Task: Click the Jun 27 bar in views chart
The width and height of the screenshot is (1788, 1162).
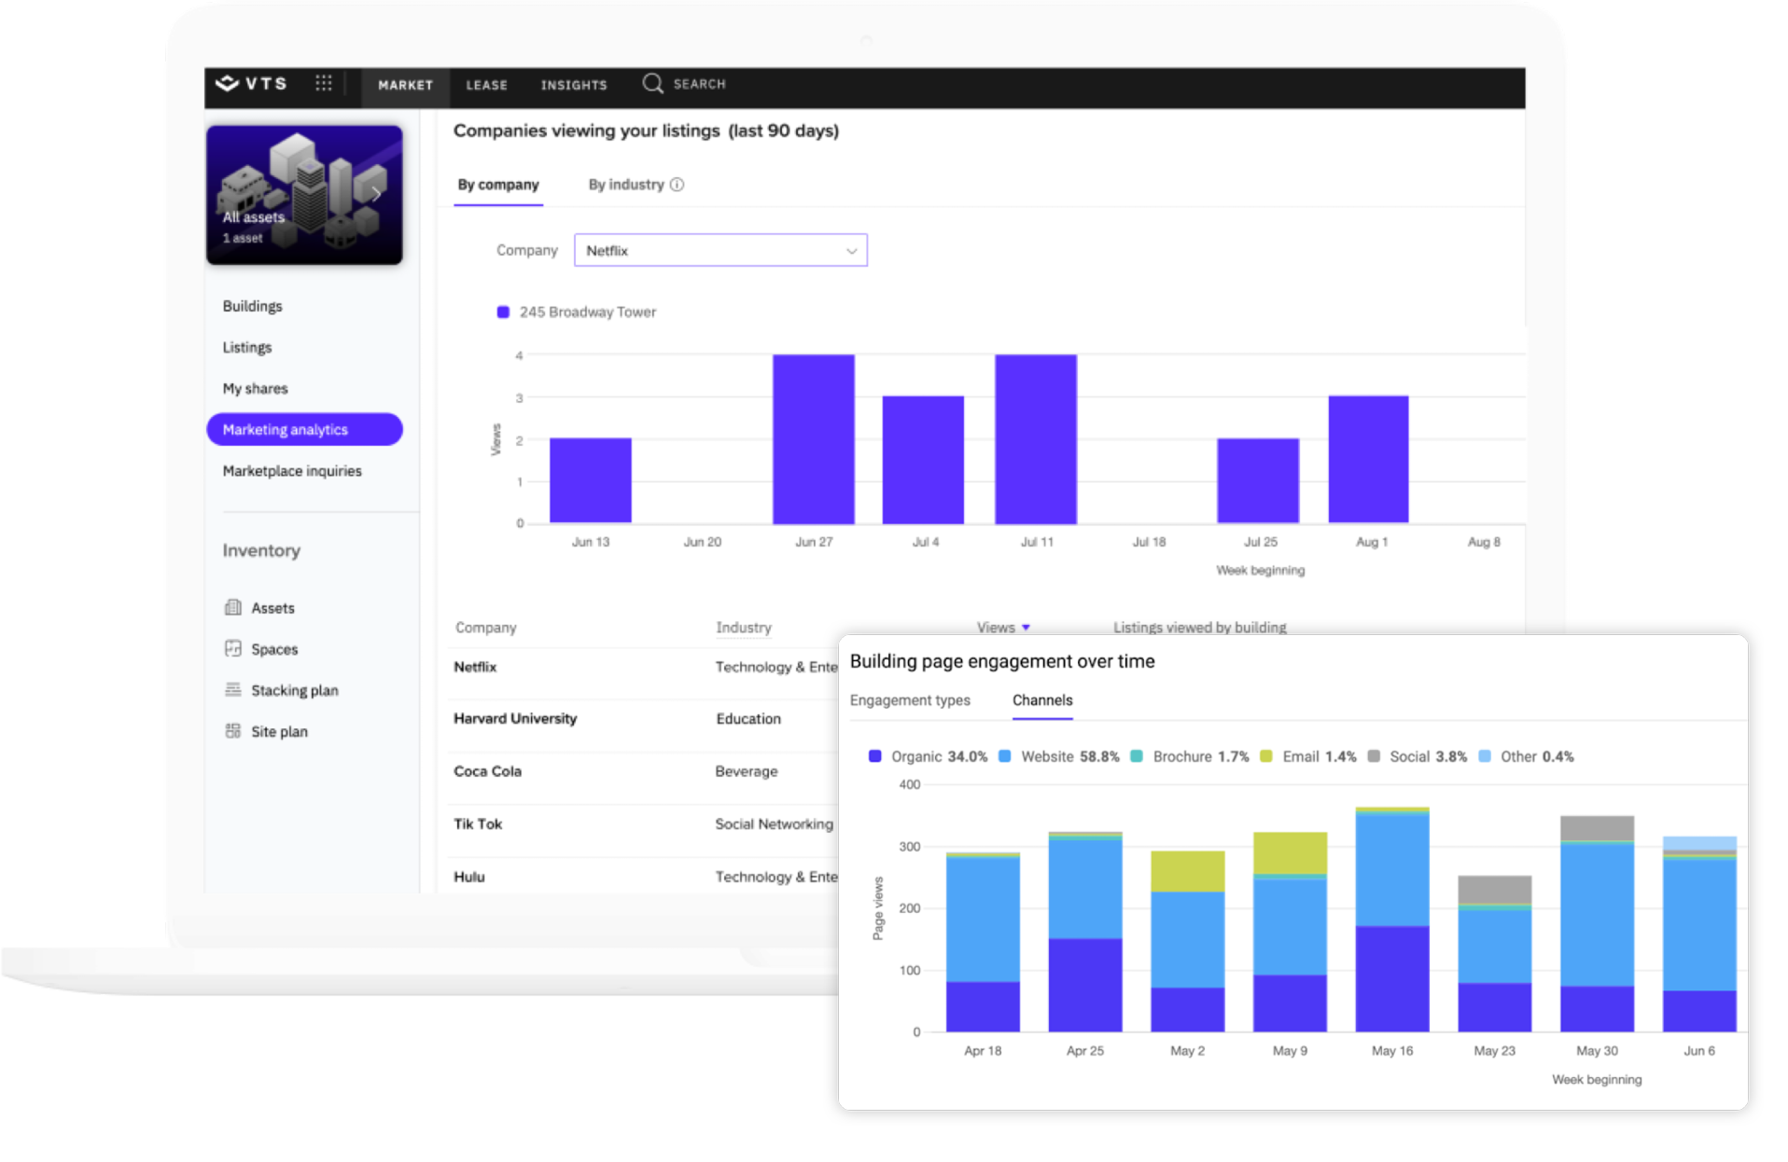Action: pos(813,438)
